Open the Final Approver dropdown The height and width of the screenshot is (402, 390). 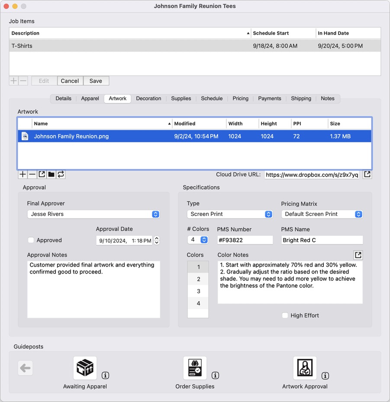[x=93, y=214]
